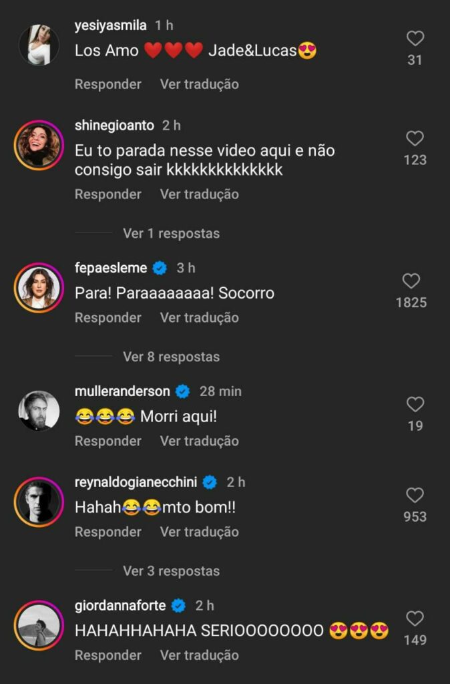450x684 pixels.
Task: Tap mulleranderson's profile photo
Action: pos(39,411)
